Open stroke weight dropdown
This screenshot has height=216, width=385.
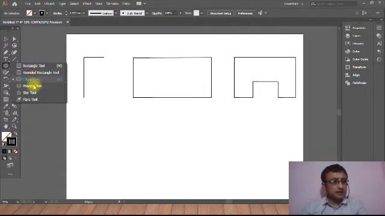[x=84, y=13]
